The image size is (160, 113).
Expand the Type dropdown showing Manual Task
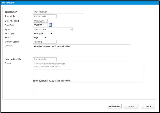click(x=53, y=29)
